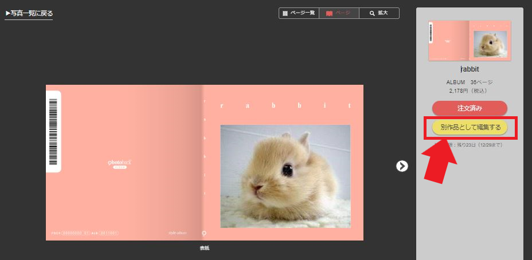Click the photoback logo on back cover
Viewport: 532px width, 260px height.
119,164
